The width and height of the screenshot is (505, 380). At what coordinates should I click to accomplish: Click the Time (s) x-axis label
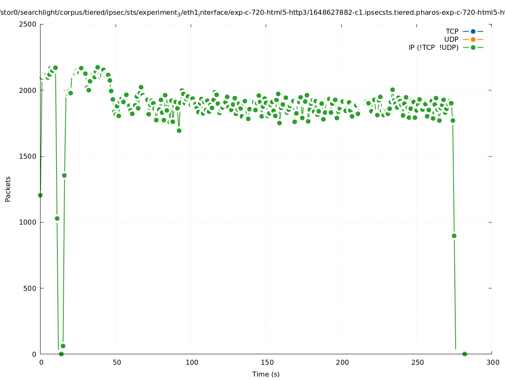[x=266, y=374]
